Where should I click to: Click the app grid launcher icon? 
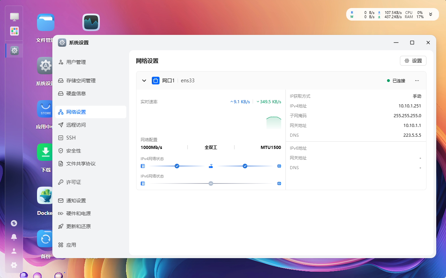click(14, 31)
